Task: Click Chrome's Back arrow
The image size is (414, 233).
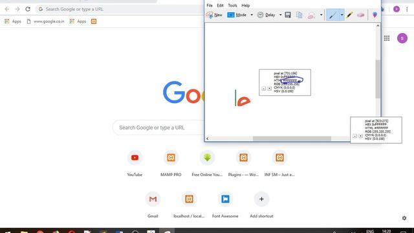Action: pos(7,9)
